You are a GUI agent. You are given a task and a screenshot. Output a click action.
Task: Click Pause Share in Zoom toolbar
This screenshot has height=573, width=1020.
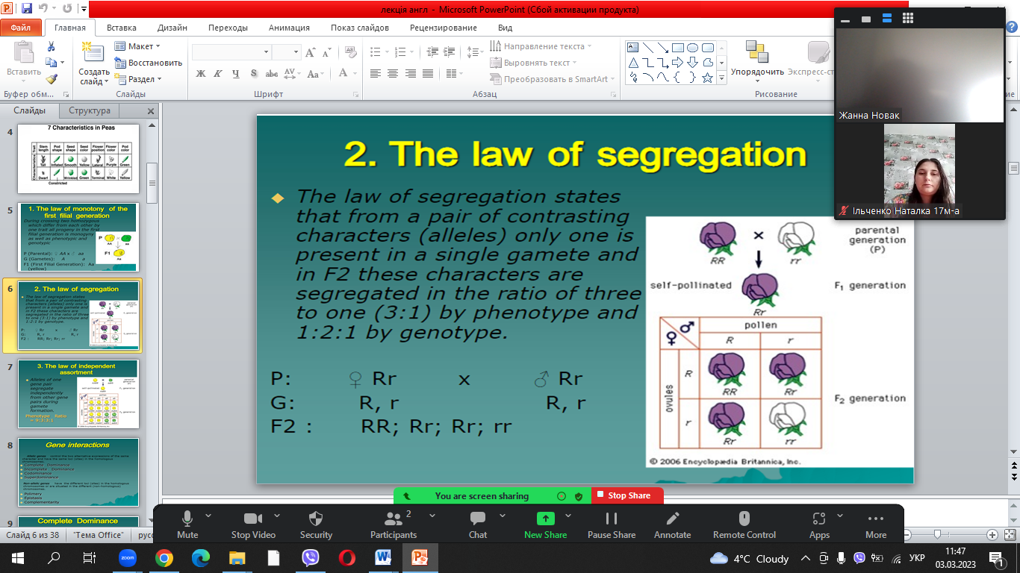pyautogui.click(x=612, y=525)
